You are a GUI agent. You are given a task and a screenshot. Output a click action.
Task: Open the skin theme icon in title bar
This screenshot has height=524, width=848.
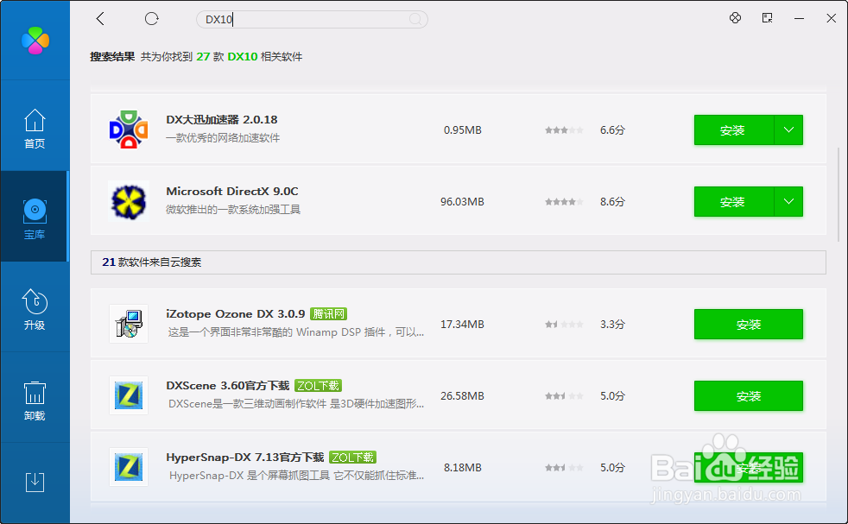[735, 18]
